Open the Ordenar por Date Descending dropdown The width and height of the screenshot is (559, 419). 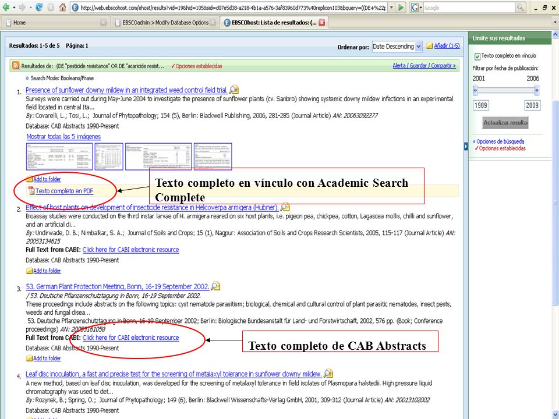397,47
